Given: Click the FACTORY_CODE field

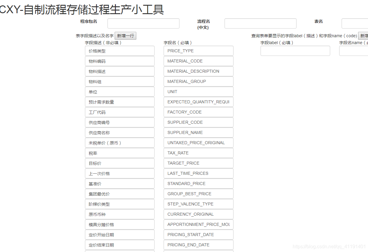Looking at the screenshot, I should pos(198,112).
